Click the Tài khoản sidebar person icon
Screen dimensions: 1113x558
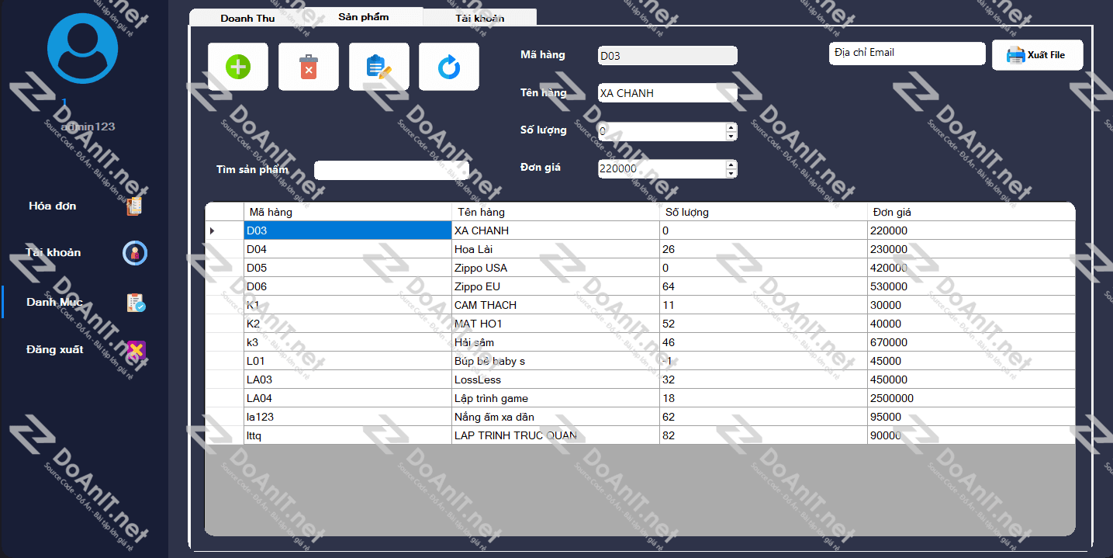coord(135,253)
